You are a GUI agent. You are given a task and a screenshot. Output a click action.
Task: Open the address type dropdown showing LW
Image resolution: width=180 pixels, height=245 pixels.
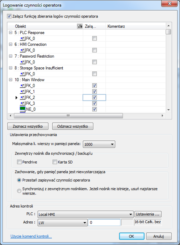coord(62,222)
